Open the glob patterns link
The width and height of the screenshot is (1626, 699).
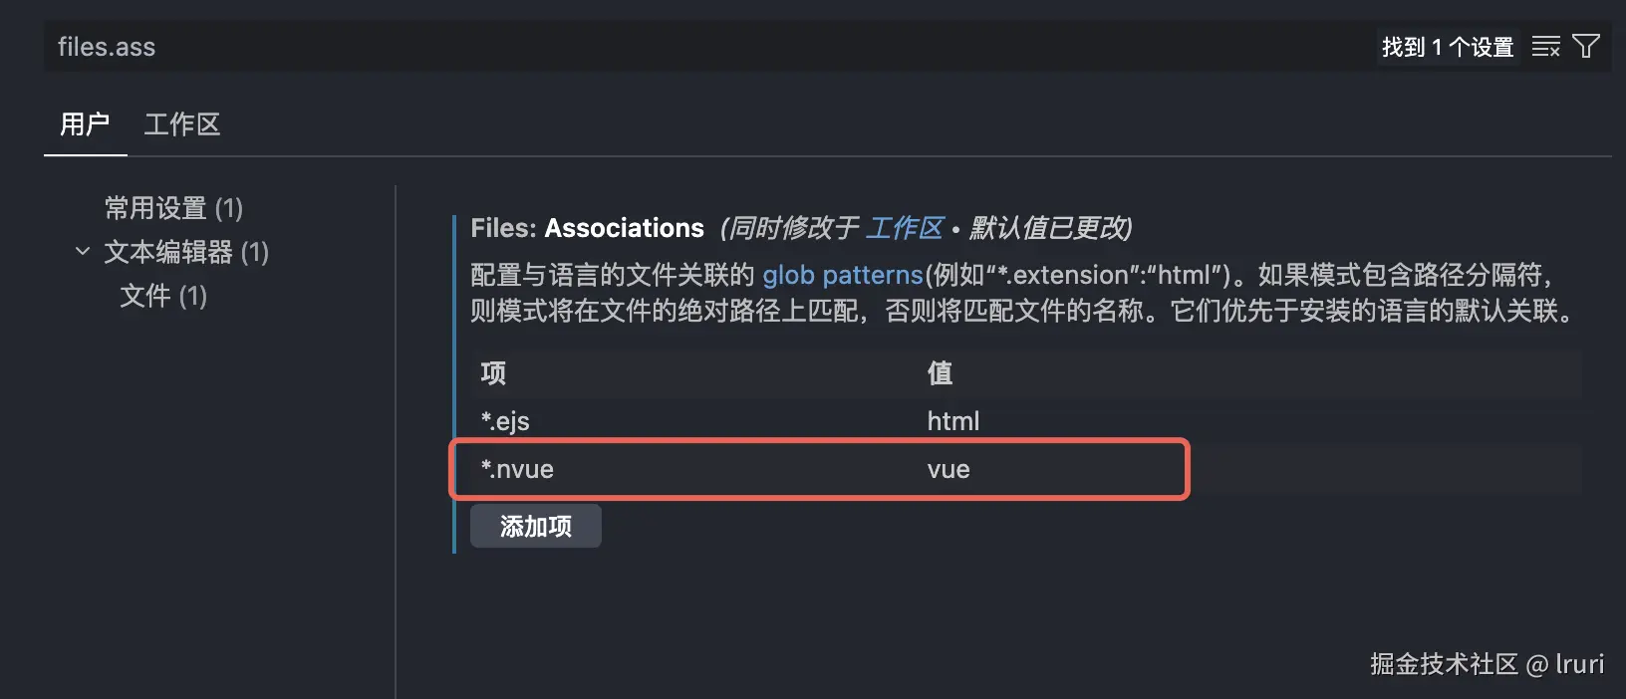coord(843,275)
